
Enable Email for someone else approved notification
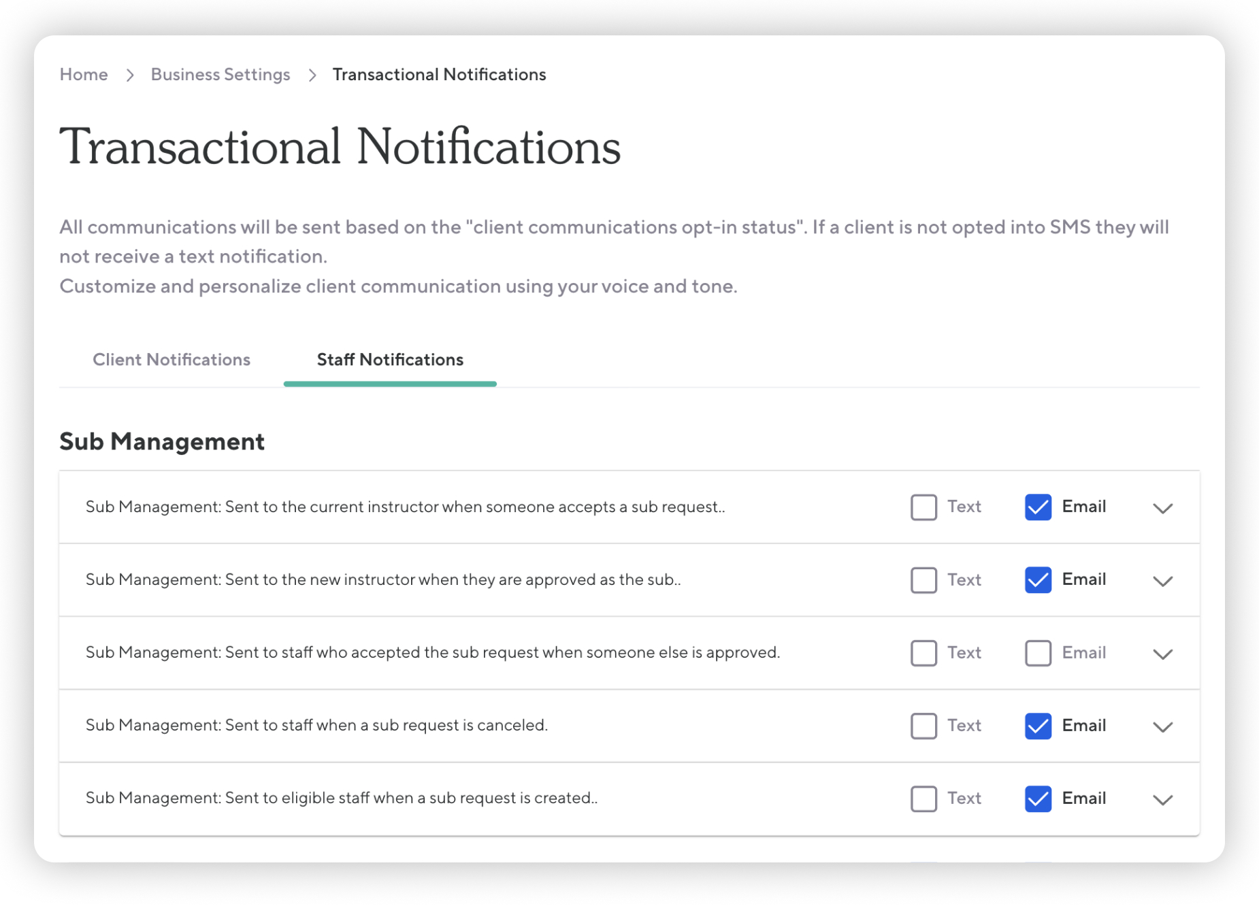(1037, 653)
